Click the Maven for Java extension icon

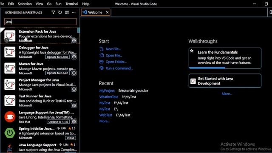(10, 68)
